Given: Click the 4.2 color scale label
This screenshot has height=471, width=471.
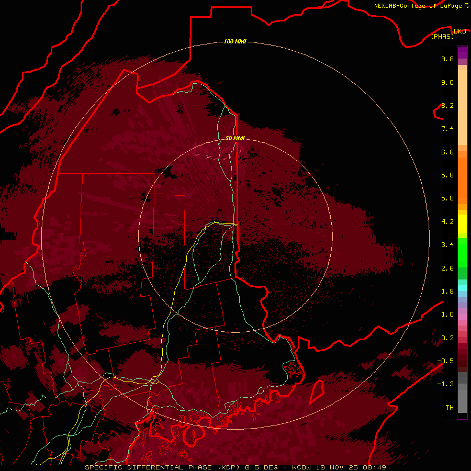Looking at the screenshot, I should 447,222.
